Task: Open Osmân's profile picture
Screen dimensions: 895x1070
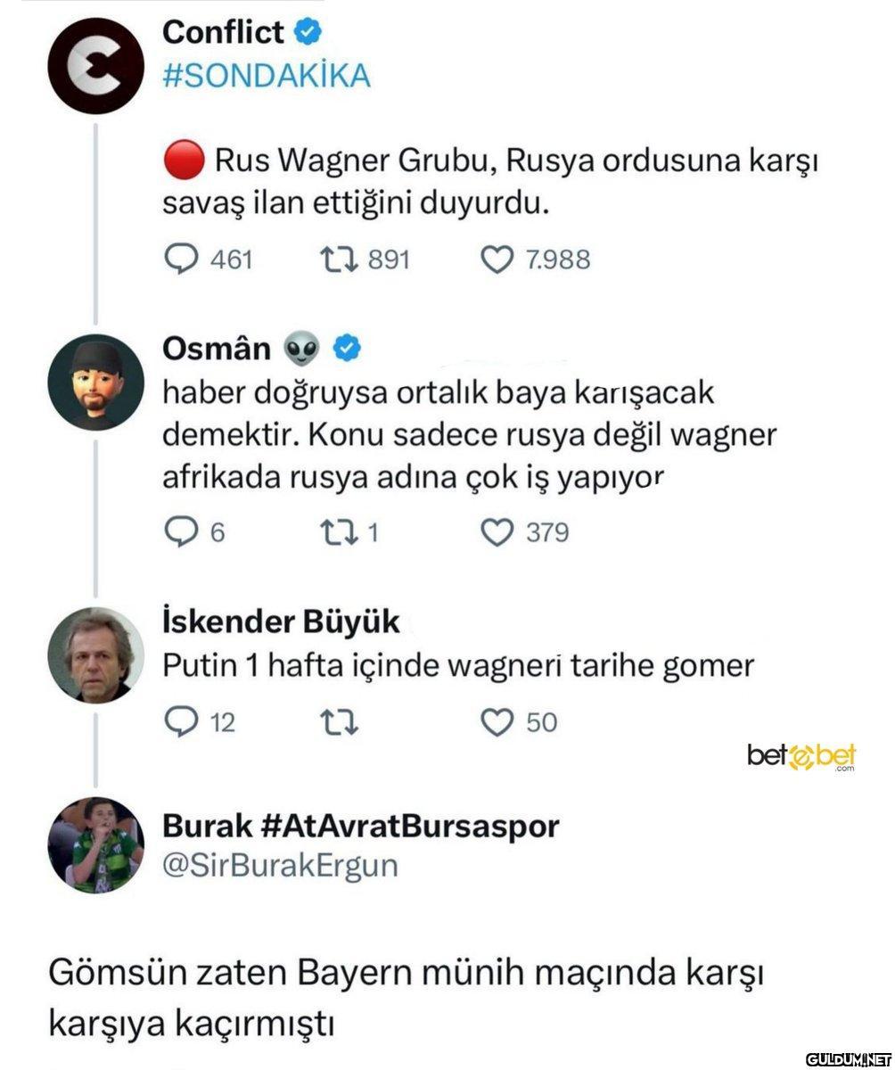Action: tap(95, 383)
